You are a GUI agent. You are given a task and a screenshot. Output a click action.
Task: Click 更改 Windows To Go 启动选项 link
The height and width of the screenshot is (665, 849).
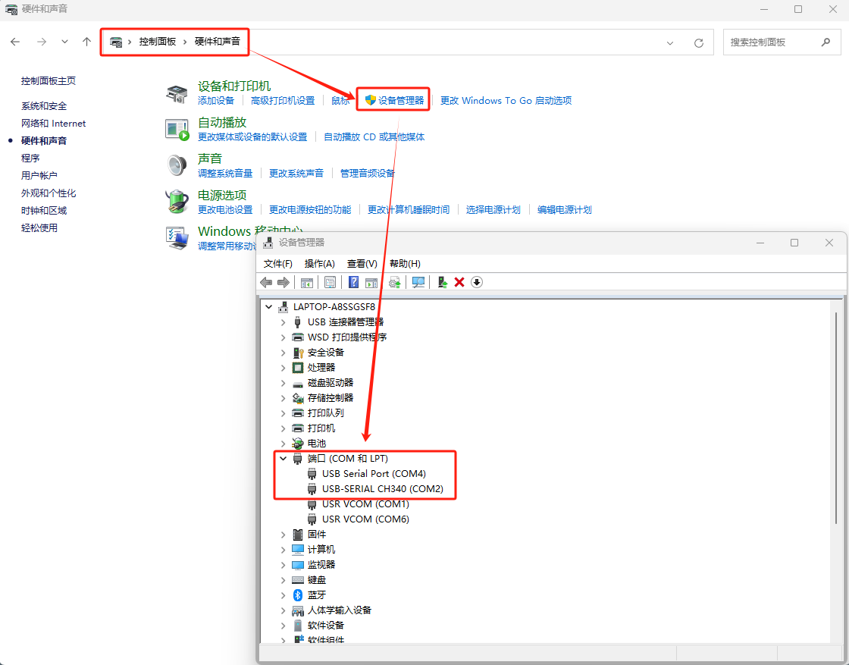pos(506,100)
